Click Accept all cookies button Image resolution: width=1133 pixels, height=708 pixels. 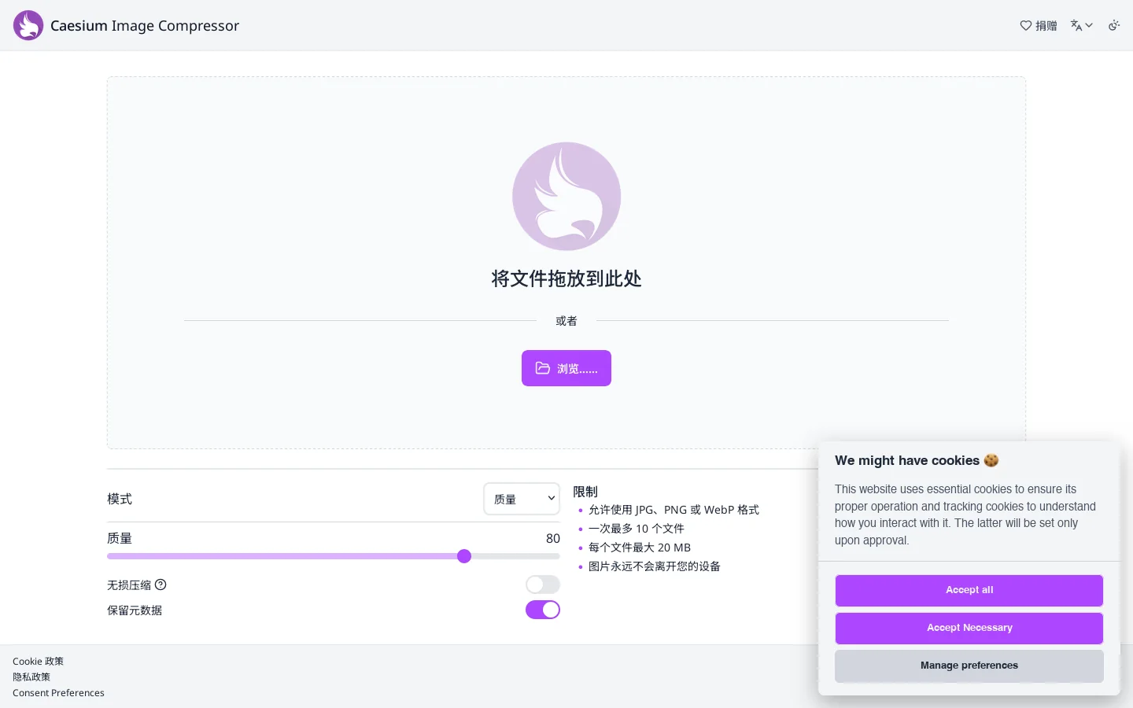coord(969,590)
